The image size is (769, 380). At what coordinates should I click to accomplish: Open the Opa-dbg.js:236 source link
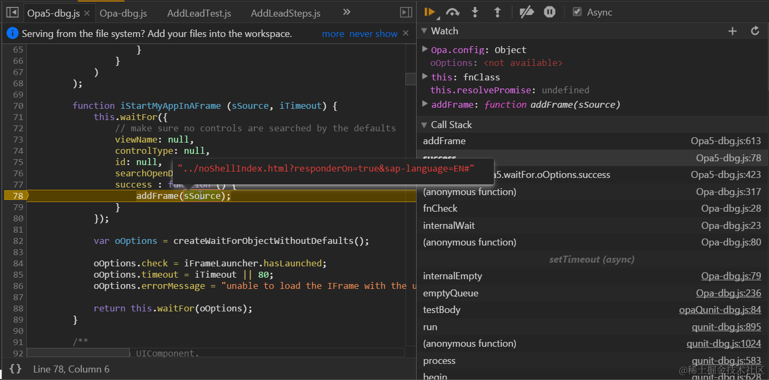click(728, 293)
